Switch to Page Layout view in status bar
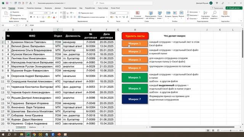 (x=213, y=131)
